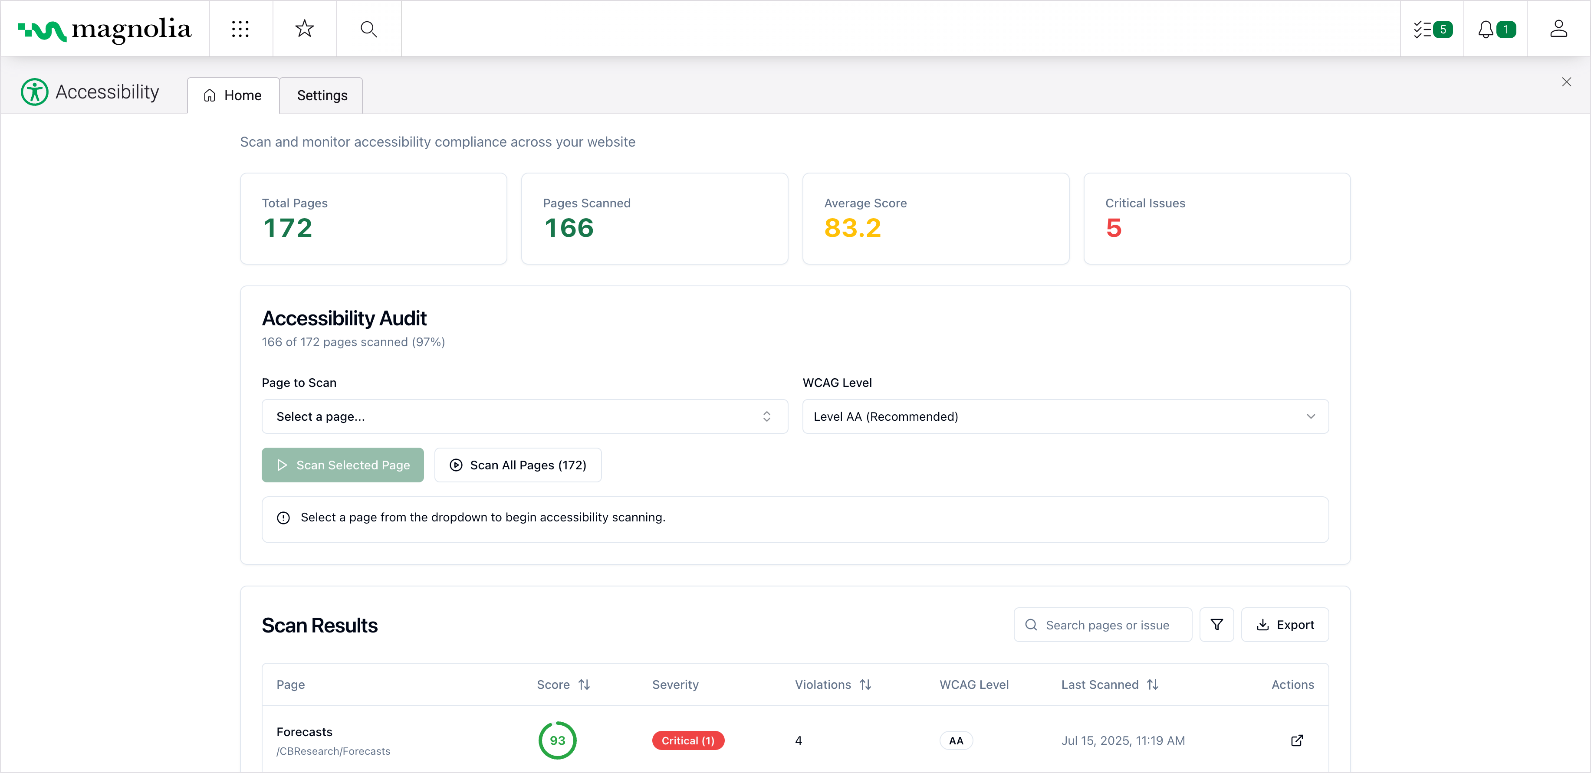
Task: Click the Critical (1) severity badge
Action: (687, 740)
